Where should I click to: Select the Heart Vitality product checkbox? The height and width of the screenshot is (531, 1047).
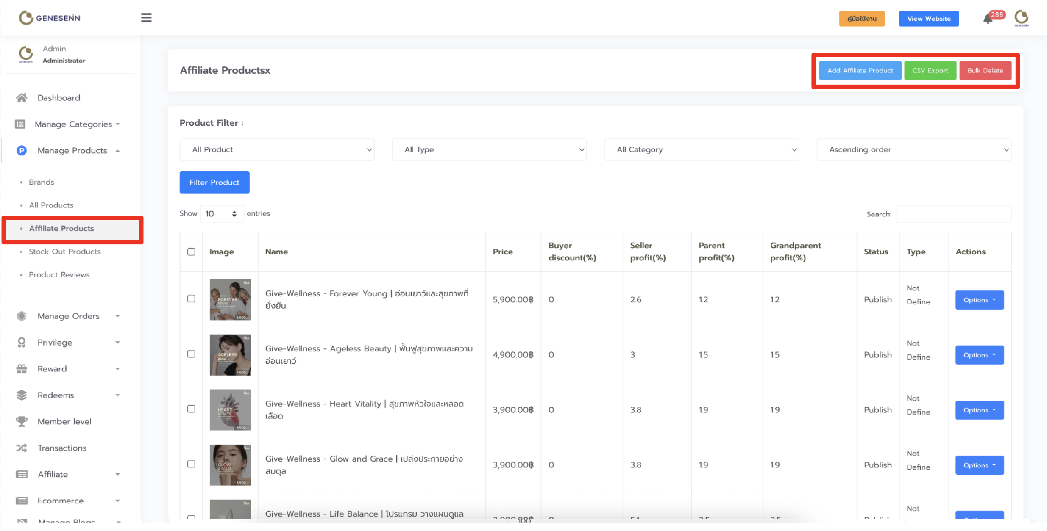tap(191, 409)
